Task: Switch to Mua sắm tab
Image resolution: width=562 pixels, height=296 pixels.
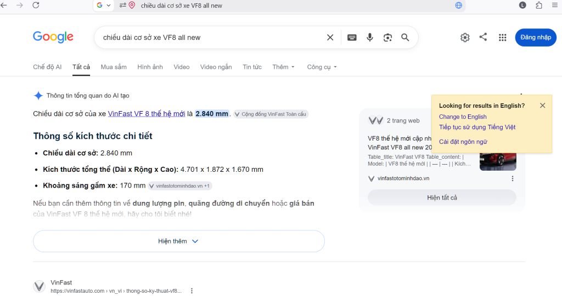Action: [114, 67]
